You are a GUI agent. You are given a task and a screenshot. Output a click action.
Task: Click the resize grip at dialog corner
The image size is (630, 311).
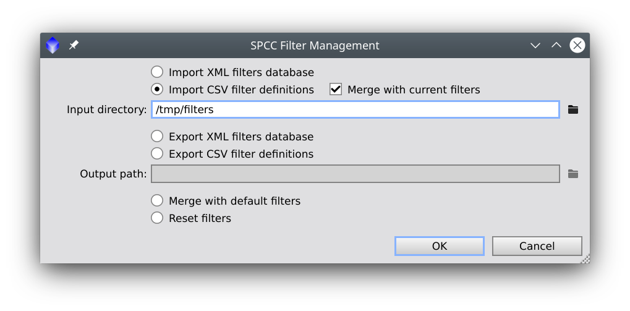click(x=585, y=259)
